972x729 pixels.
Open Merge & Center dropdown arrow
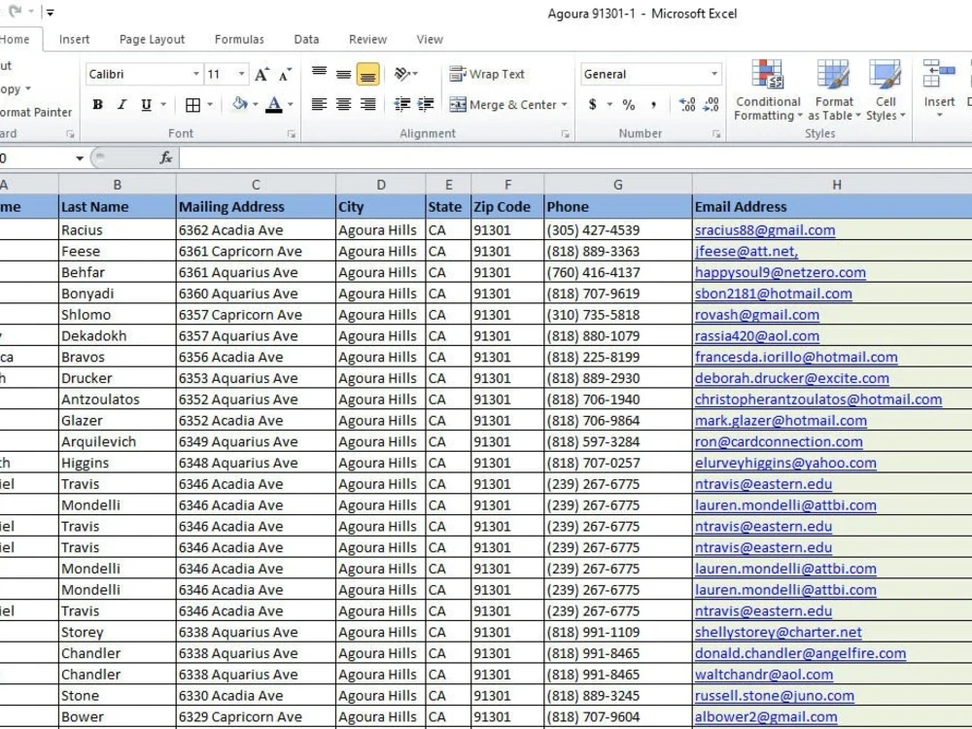pos(564,105)
